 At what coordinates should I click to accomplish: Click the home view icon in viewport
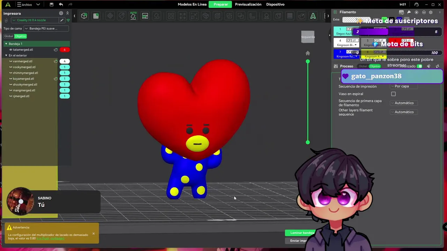point(308,53)
